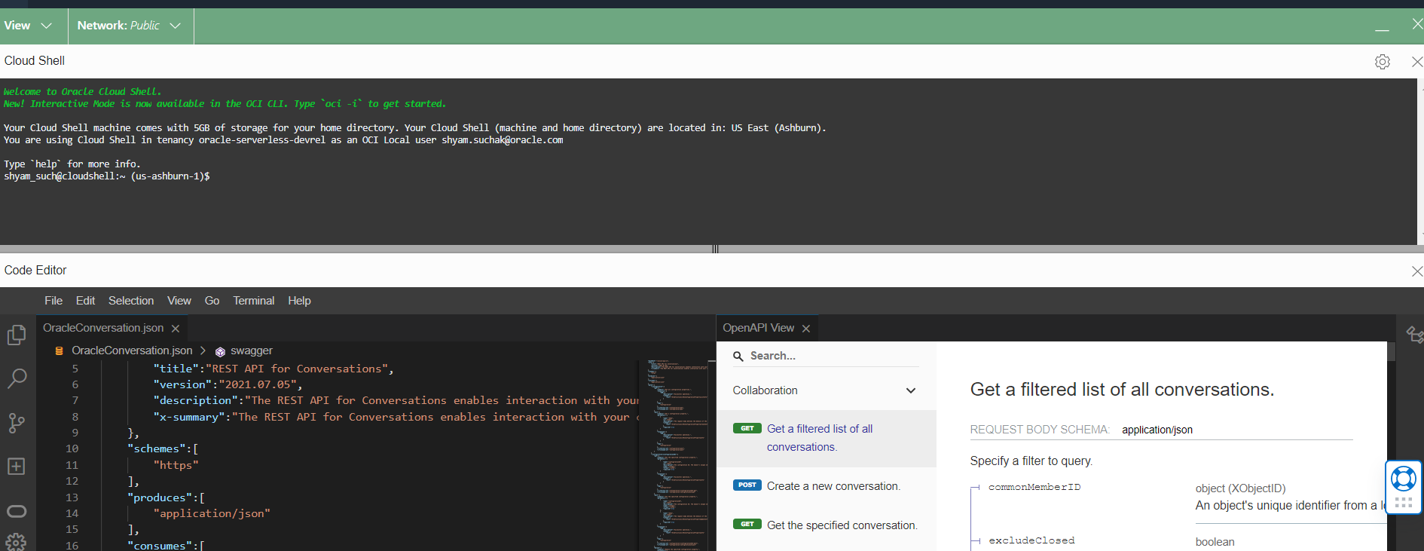The width and height of the screenshot is (1424, 551).
Task: Click OracleConversation.json in breadcrumb
Action: point(132,351)
